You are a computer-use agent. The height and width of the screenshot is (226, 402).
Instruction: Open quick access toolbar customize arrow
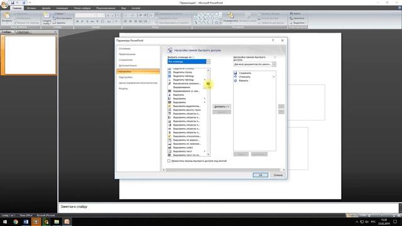30,3
